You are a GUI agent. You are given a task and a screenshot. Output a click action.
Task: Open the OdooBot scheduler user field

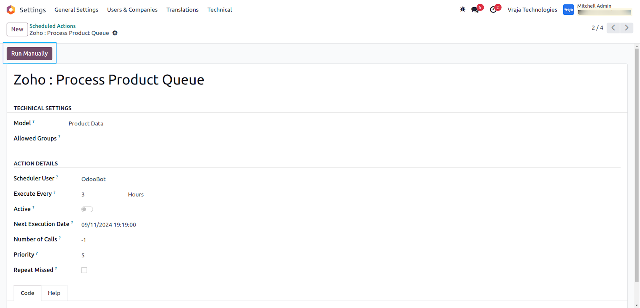point(94,179)
